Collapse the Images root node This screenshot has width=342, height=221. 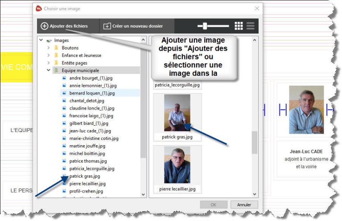41,40
